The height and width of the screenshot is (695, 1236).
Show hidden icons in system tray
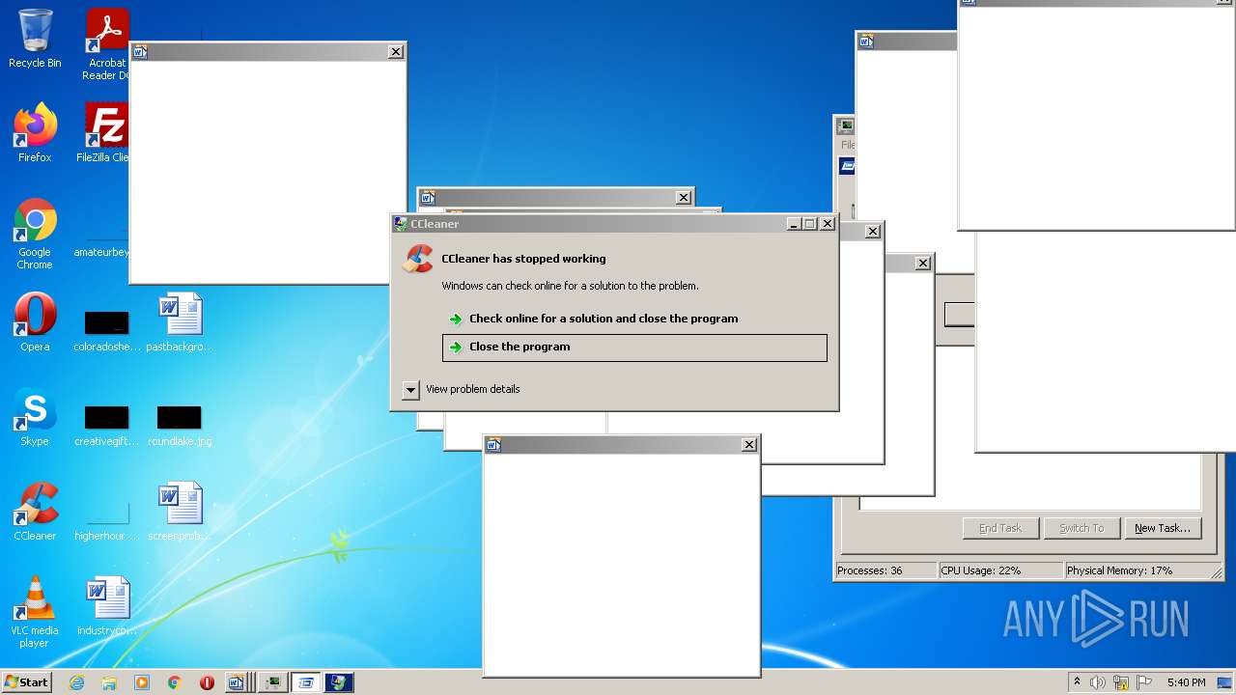tap(1077, 682)
